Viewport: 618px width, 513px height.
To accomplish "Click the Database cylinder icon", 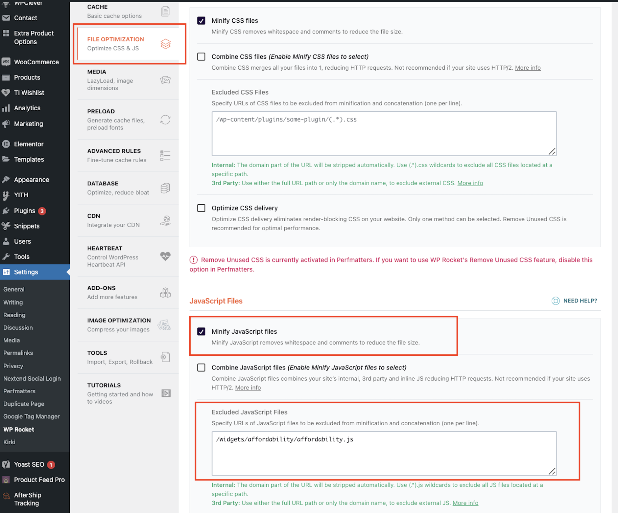I will point(165,188).
